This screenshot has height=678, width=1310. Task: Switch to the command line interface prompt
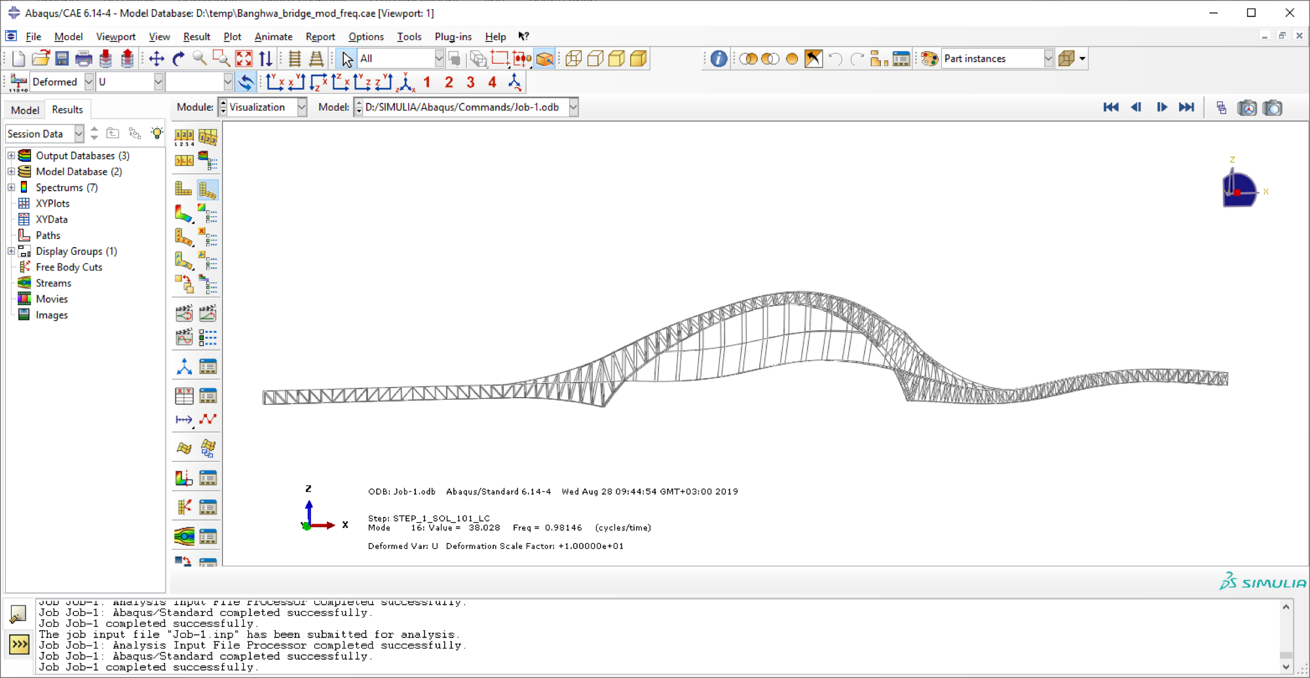pos(19,645)
